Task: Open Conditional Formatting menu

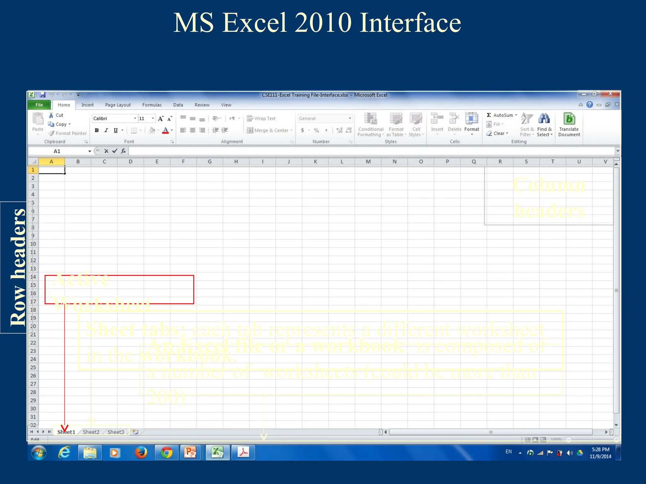Action: point(371,125)
